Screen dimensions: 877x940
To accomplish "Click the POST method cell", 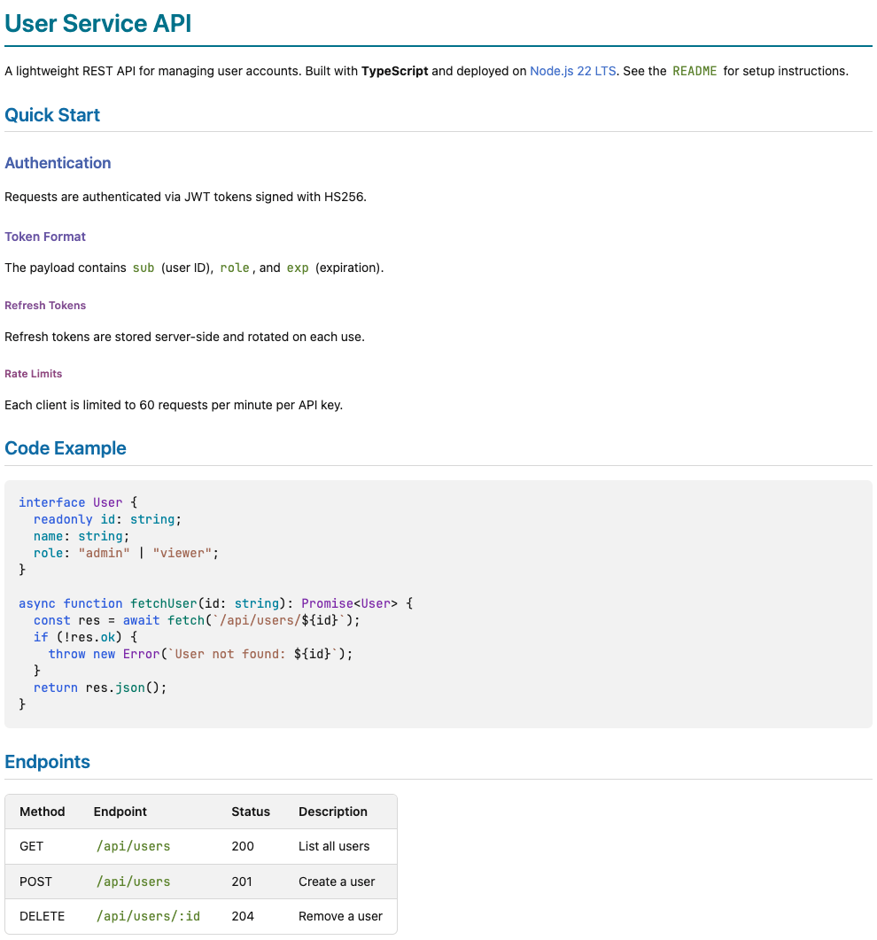I will click(x=35, y=882).
